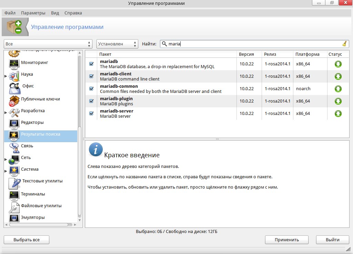Click the Терминалы category icon
353x254 pixels.
(14, 194)
